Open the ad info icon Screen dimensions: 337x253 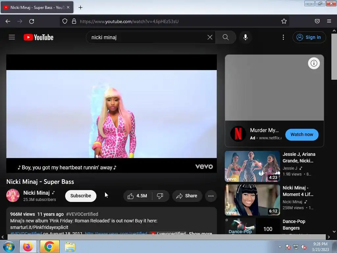[314, 63]
